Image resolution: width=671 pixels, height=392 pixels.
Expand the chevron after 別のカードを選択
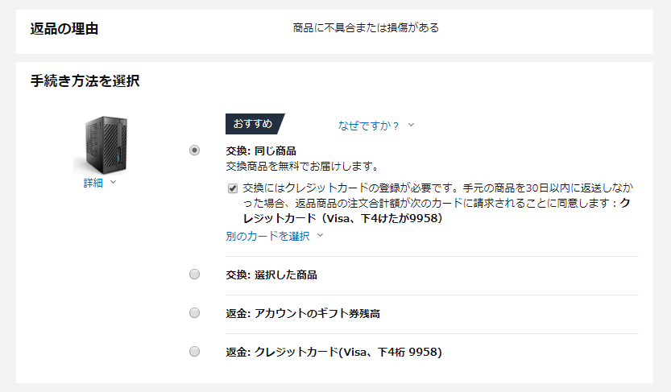(320, 236)
